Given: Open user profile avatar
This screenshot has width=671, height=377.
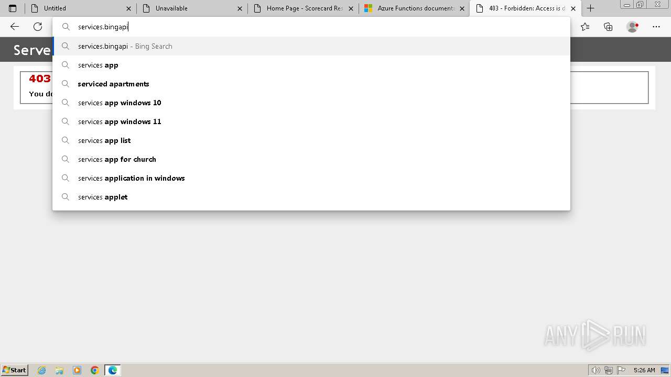Looking at the screenshot, I should click(x=632, y=27).
